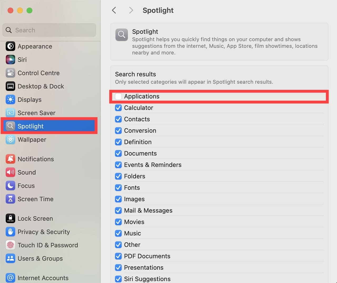The width and height of the screenshot is (337, 283).
Task: Enable the Applications checkbox
Action: coord(118,96)
